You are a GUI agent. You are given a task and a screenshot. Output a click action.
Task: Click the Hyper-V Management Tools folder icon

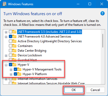click(19, 69)
